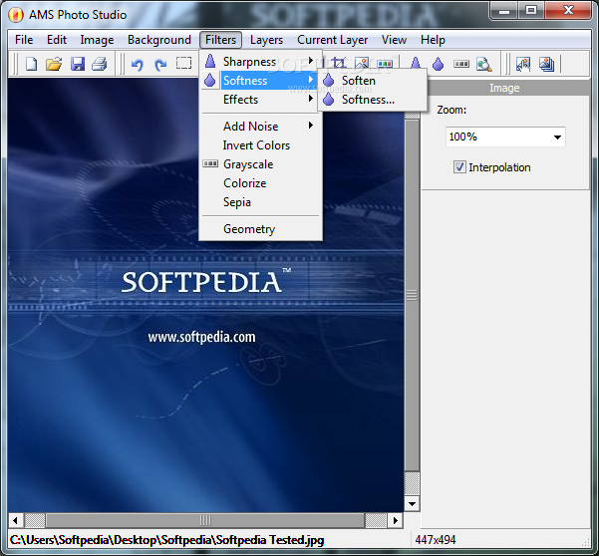
Task: Click the Soften droplet icon in the toolbar
Action: point(439,64)
